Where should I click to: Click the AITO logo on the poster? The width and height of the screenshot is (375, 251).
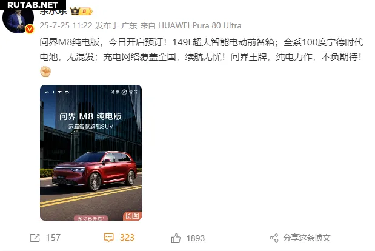57,92
